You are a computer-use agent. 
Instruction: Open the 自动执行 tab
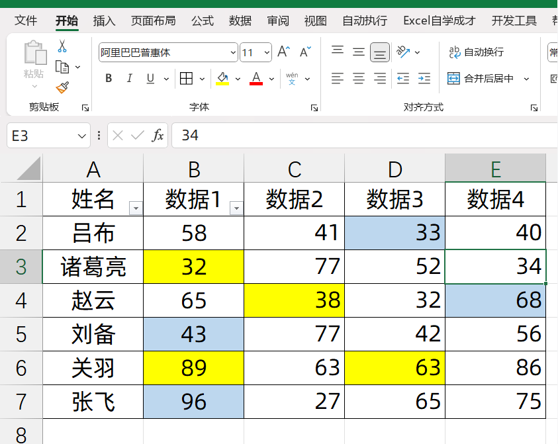coord(365,21)
